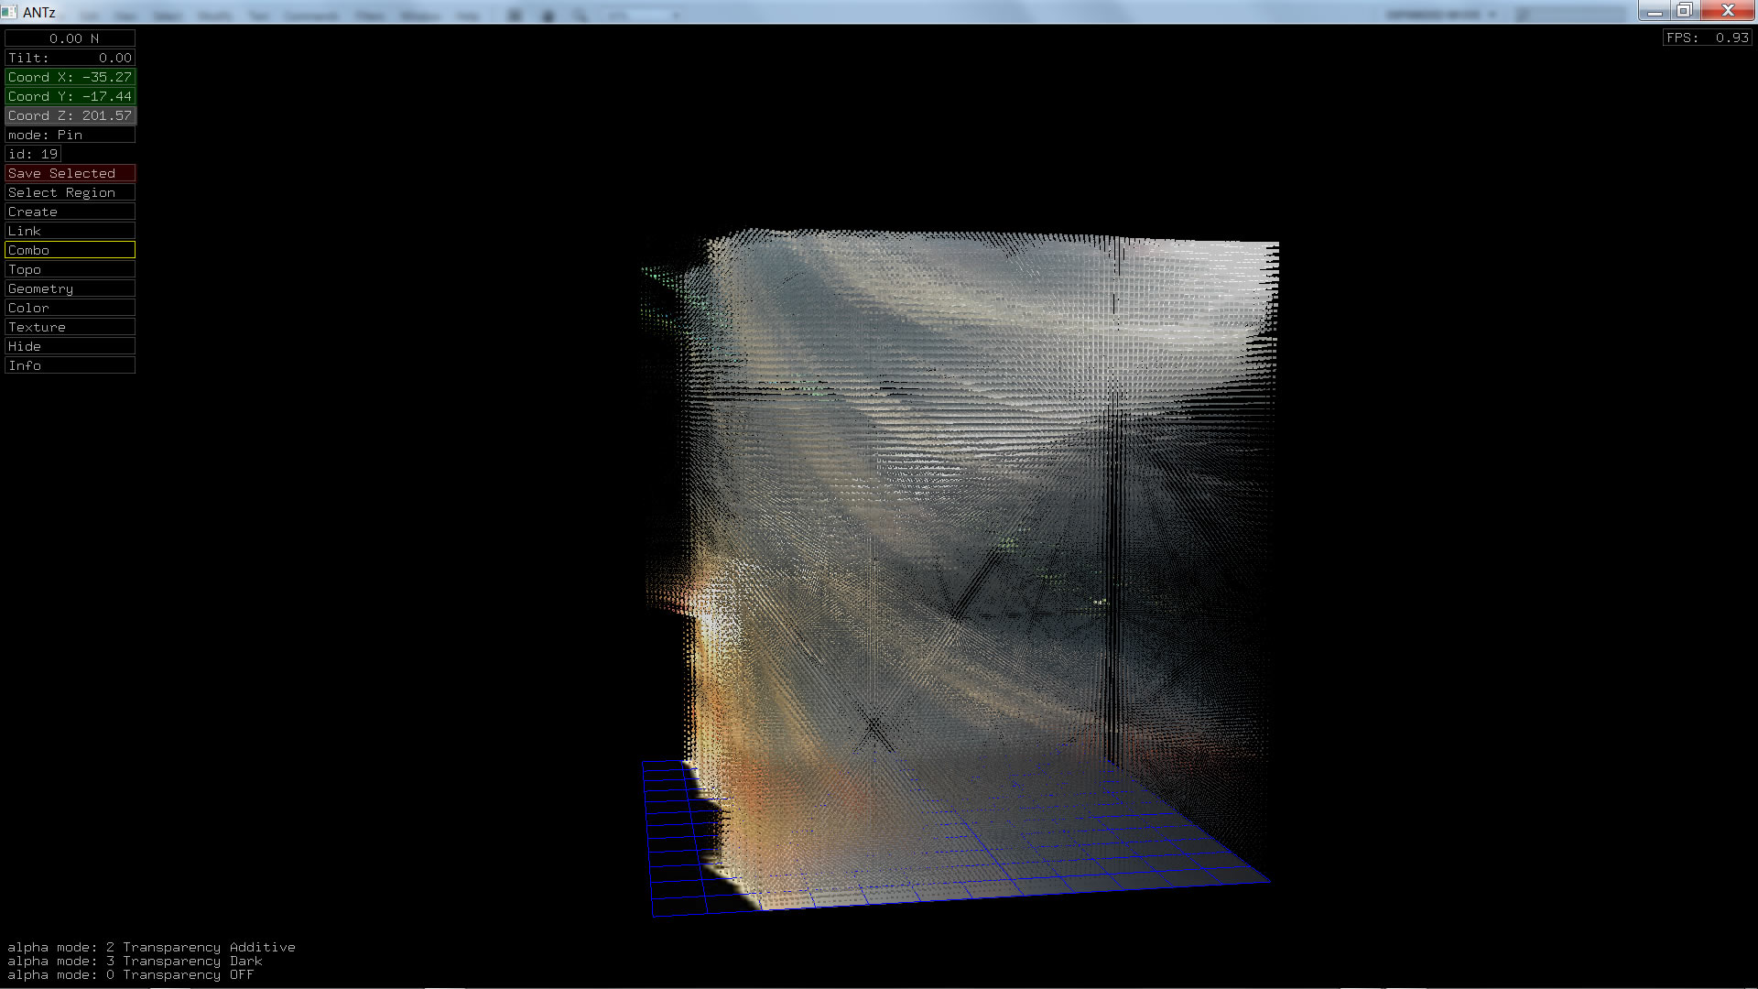Screen dimensions: 1758x989
Task: Open the Color setting
Action: click(70, 308)
